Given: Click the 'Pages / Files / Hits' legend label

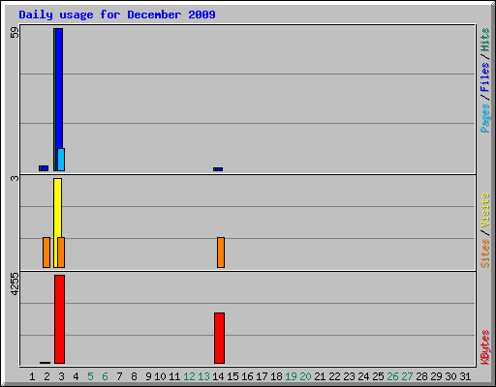Looking at the screenshot, I should [484, 80].
